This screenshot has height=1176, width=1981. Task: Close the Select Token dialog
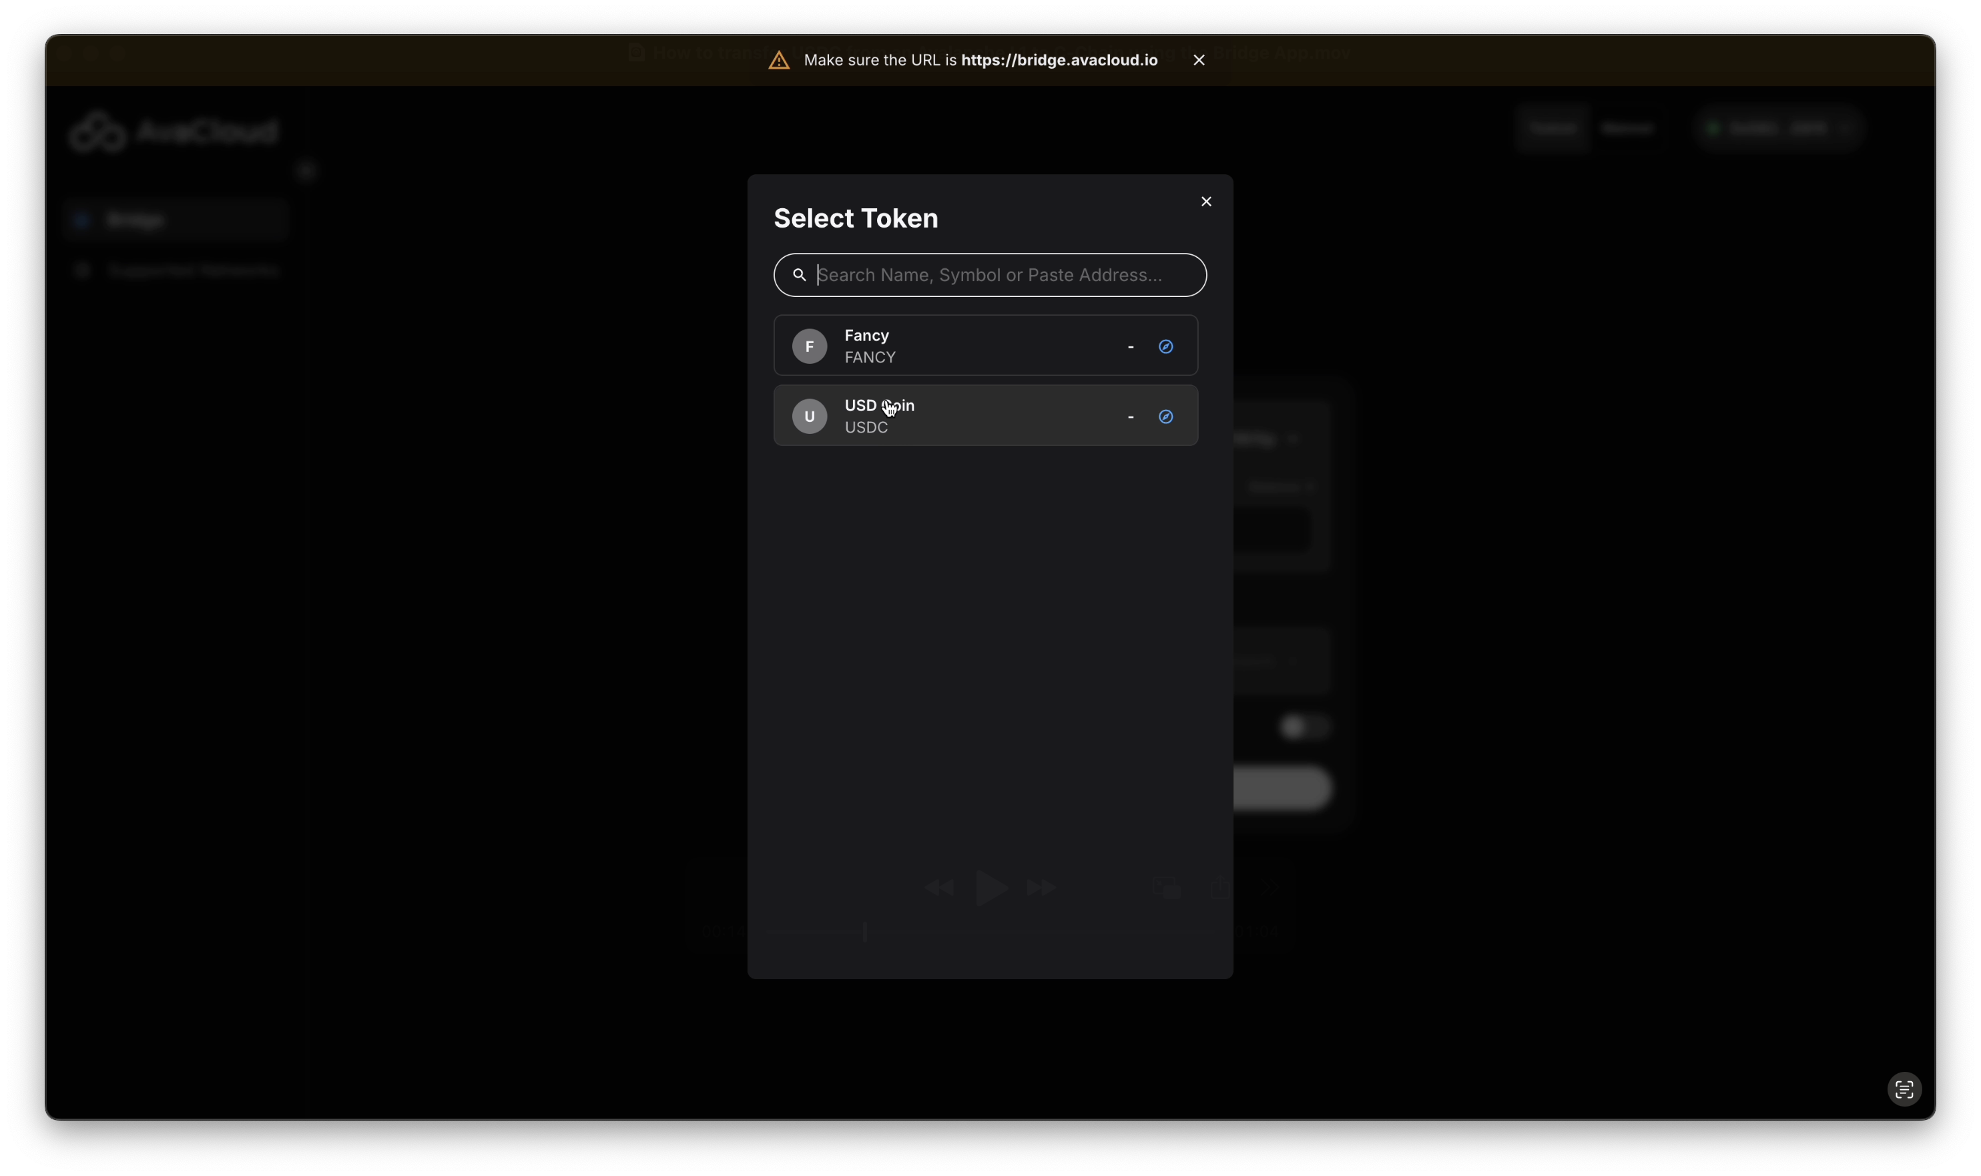(x=1205, y=202)
